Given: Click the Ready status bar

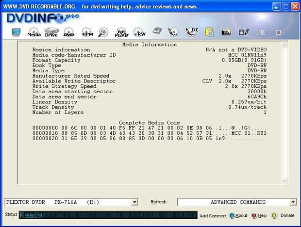Looking at the screenshot, I should [x=108, y=215].
